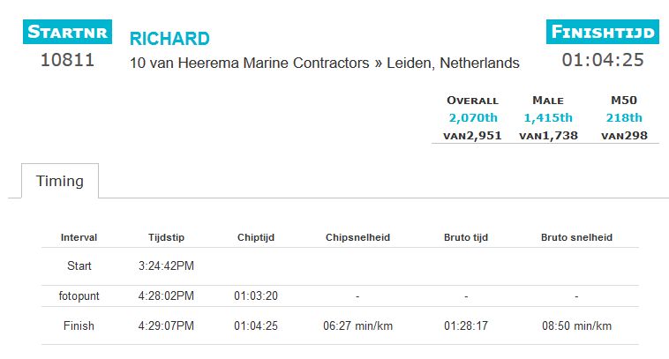The image size is (669, 359).
Task: Select the Finish interval row
Action: point(340,325)
